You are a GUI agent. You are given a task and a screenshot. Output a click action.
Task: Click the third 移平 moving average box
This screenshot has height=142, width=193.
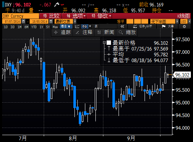[x=145, y=21]
